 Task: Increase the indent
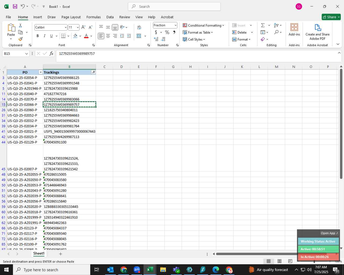[129, 36]
